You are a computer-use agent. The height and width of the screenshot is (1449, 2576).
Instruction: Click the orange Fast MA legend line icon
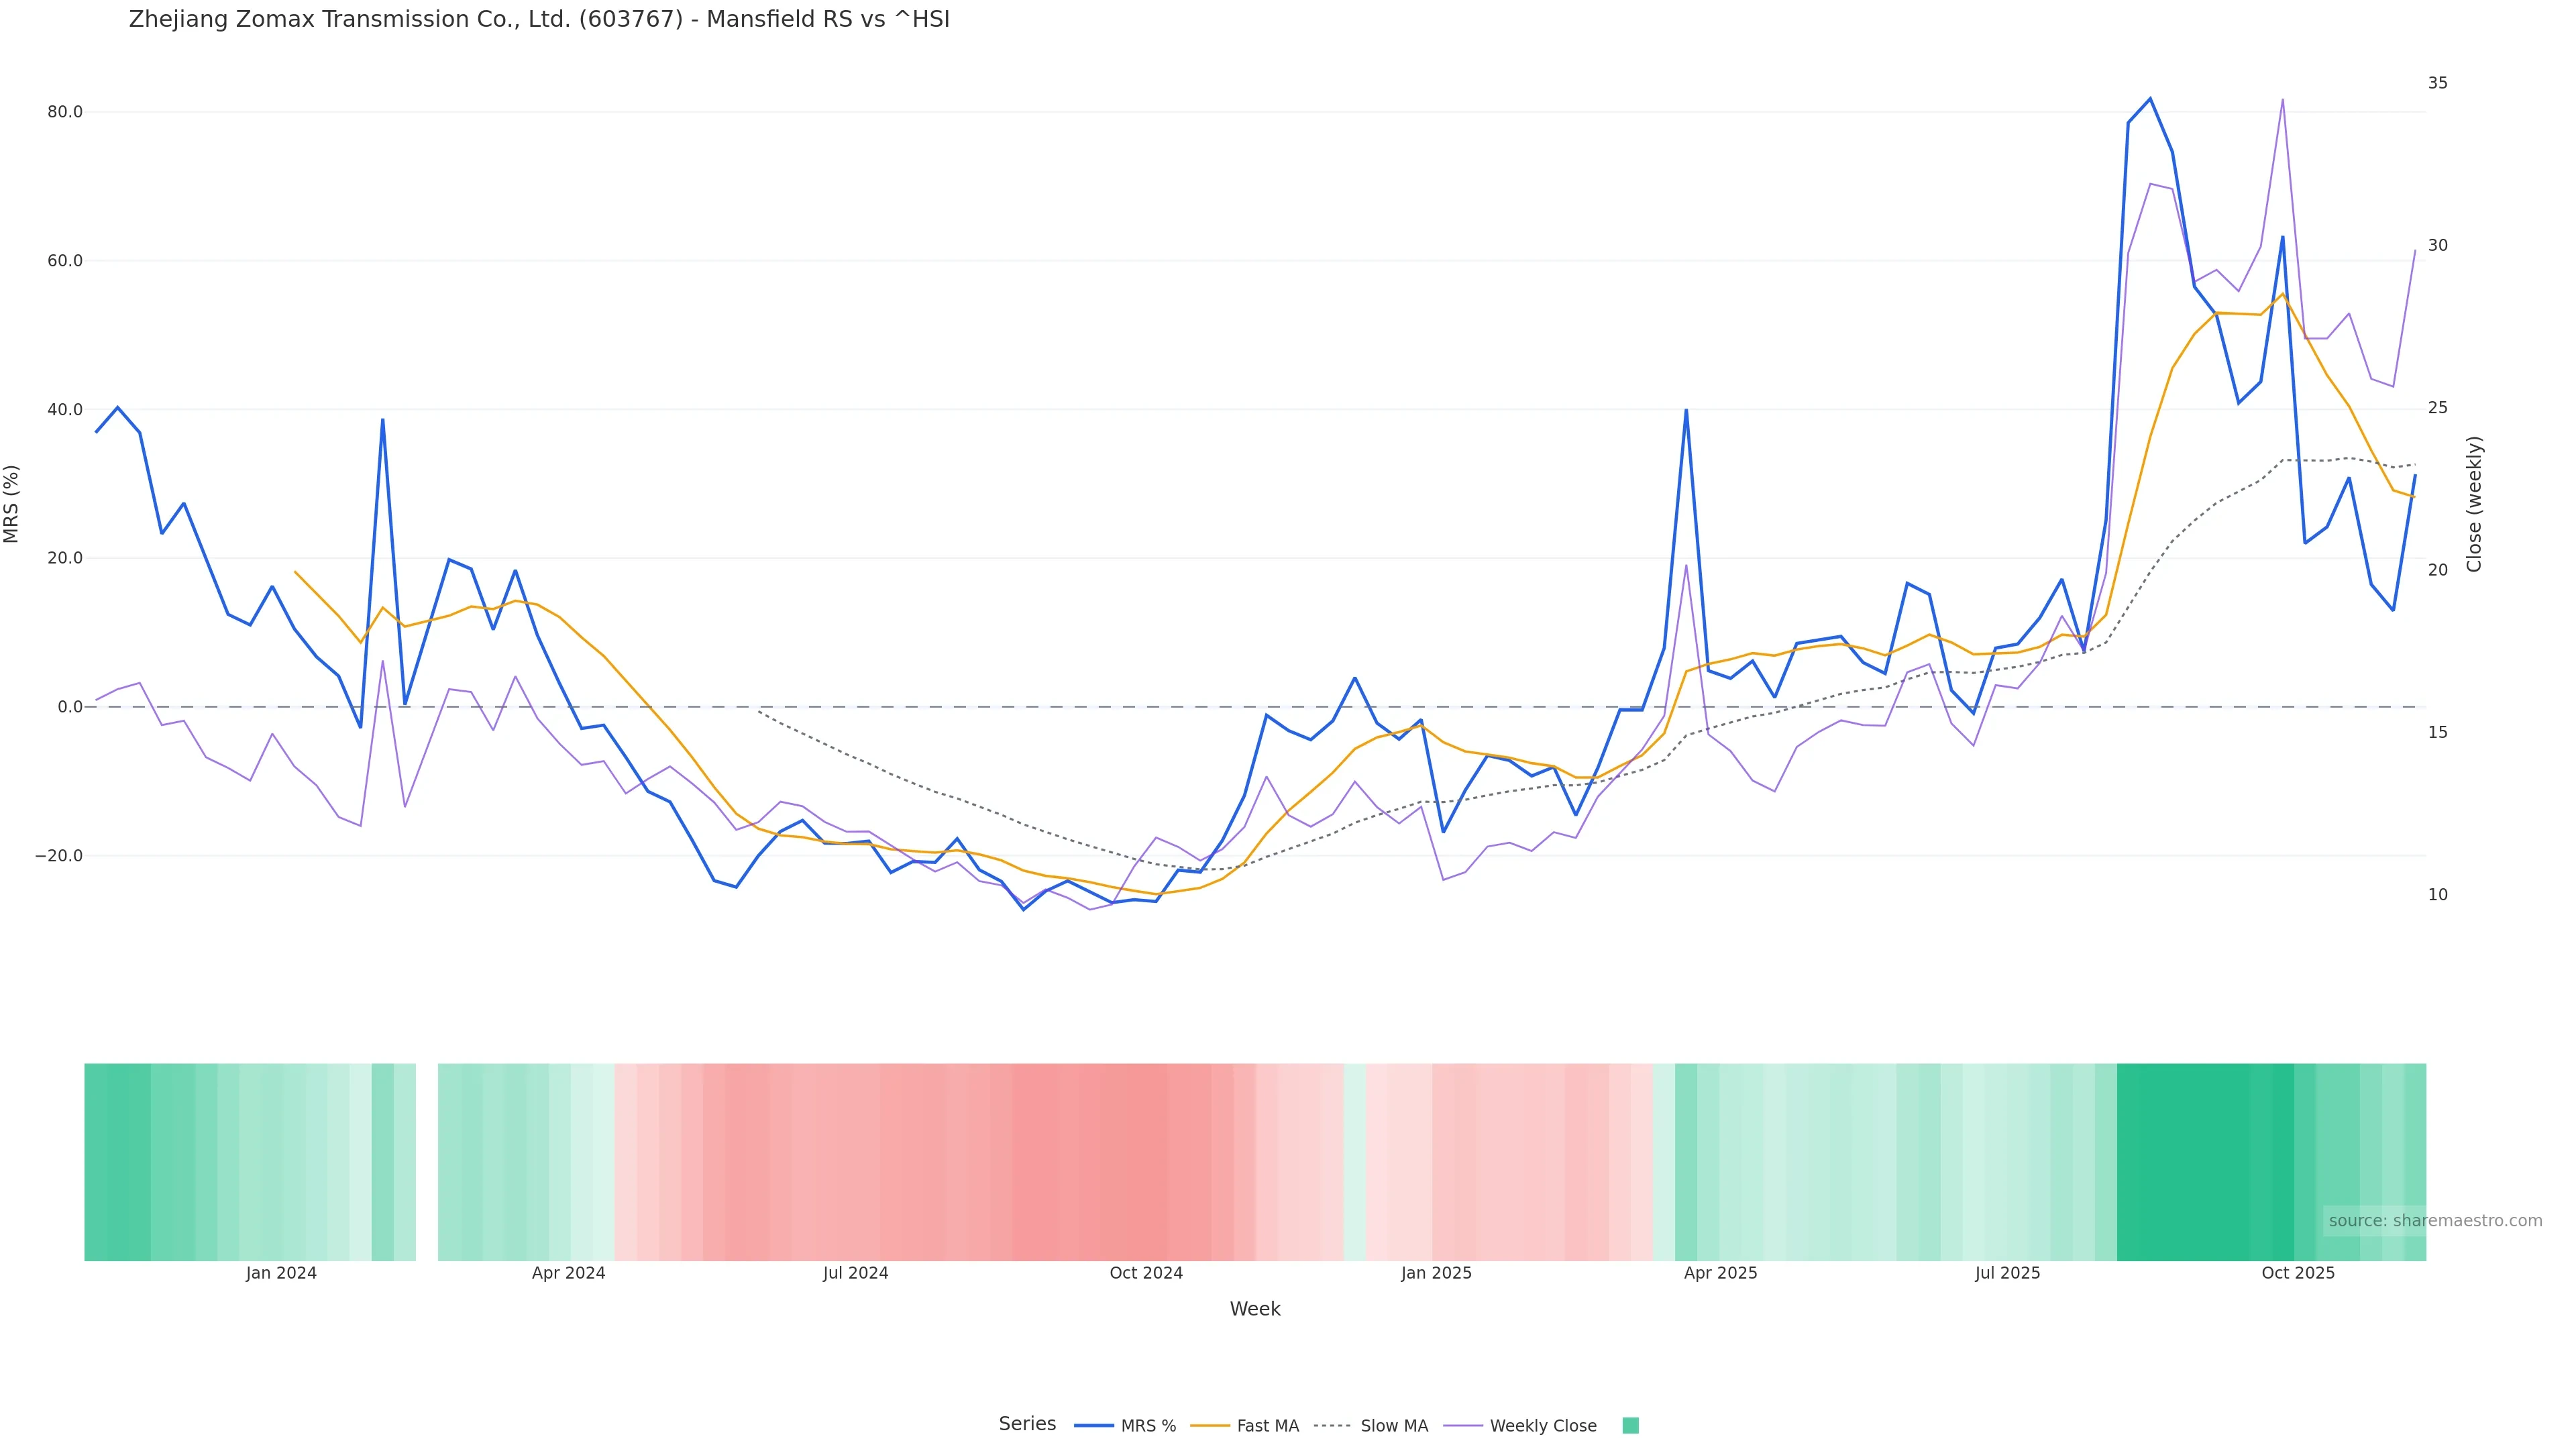click(1210, 1426)
